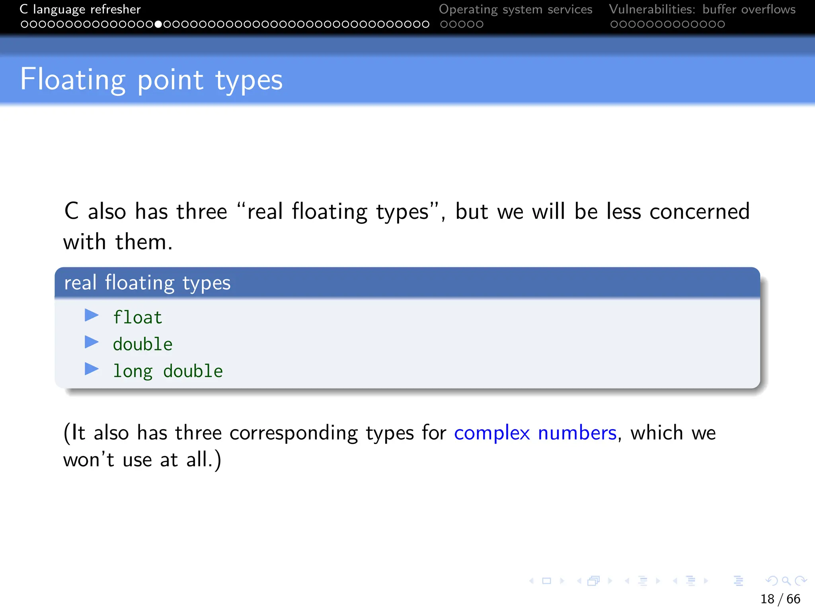Select last dot under Operating system services
This screenshot has height=611, width=815.
[x=480, y=24]
